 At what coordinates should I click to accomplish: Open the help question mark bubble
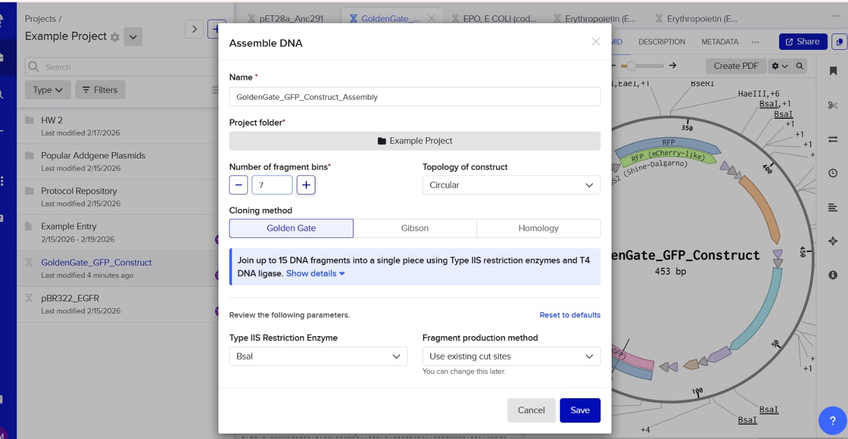833,420
